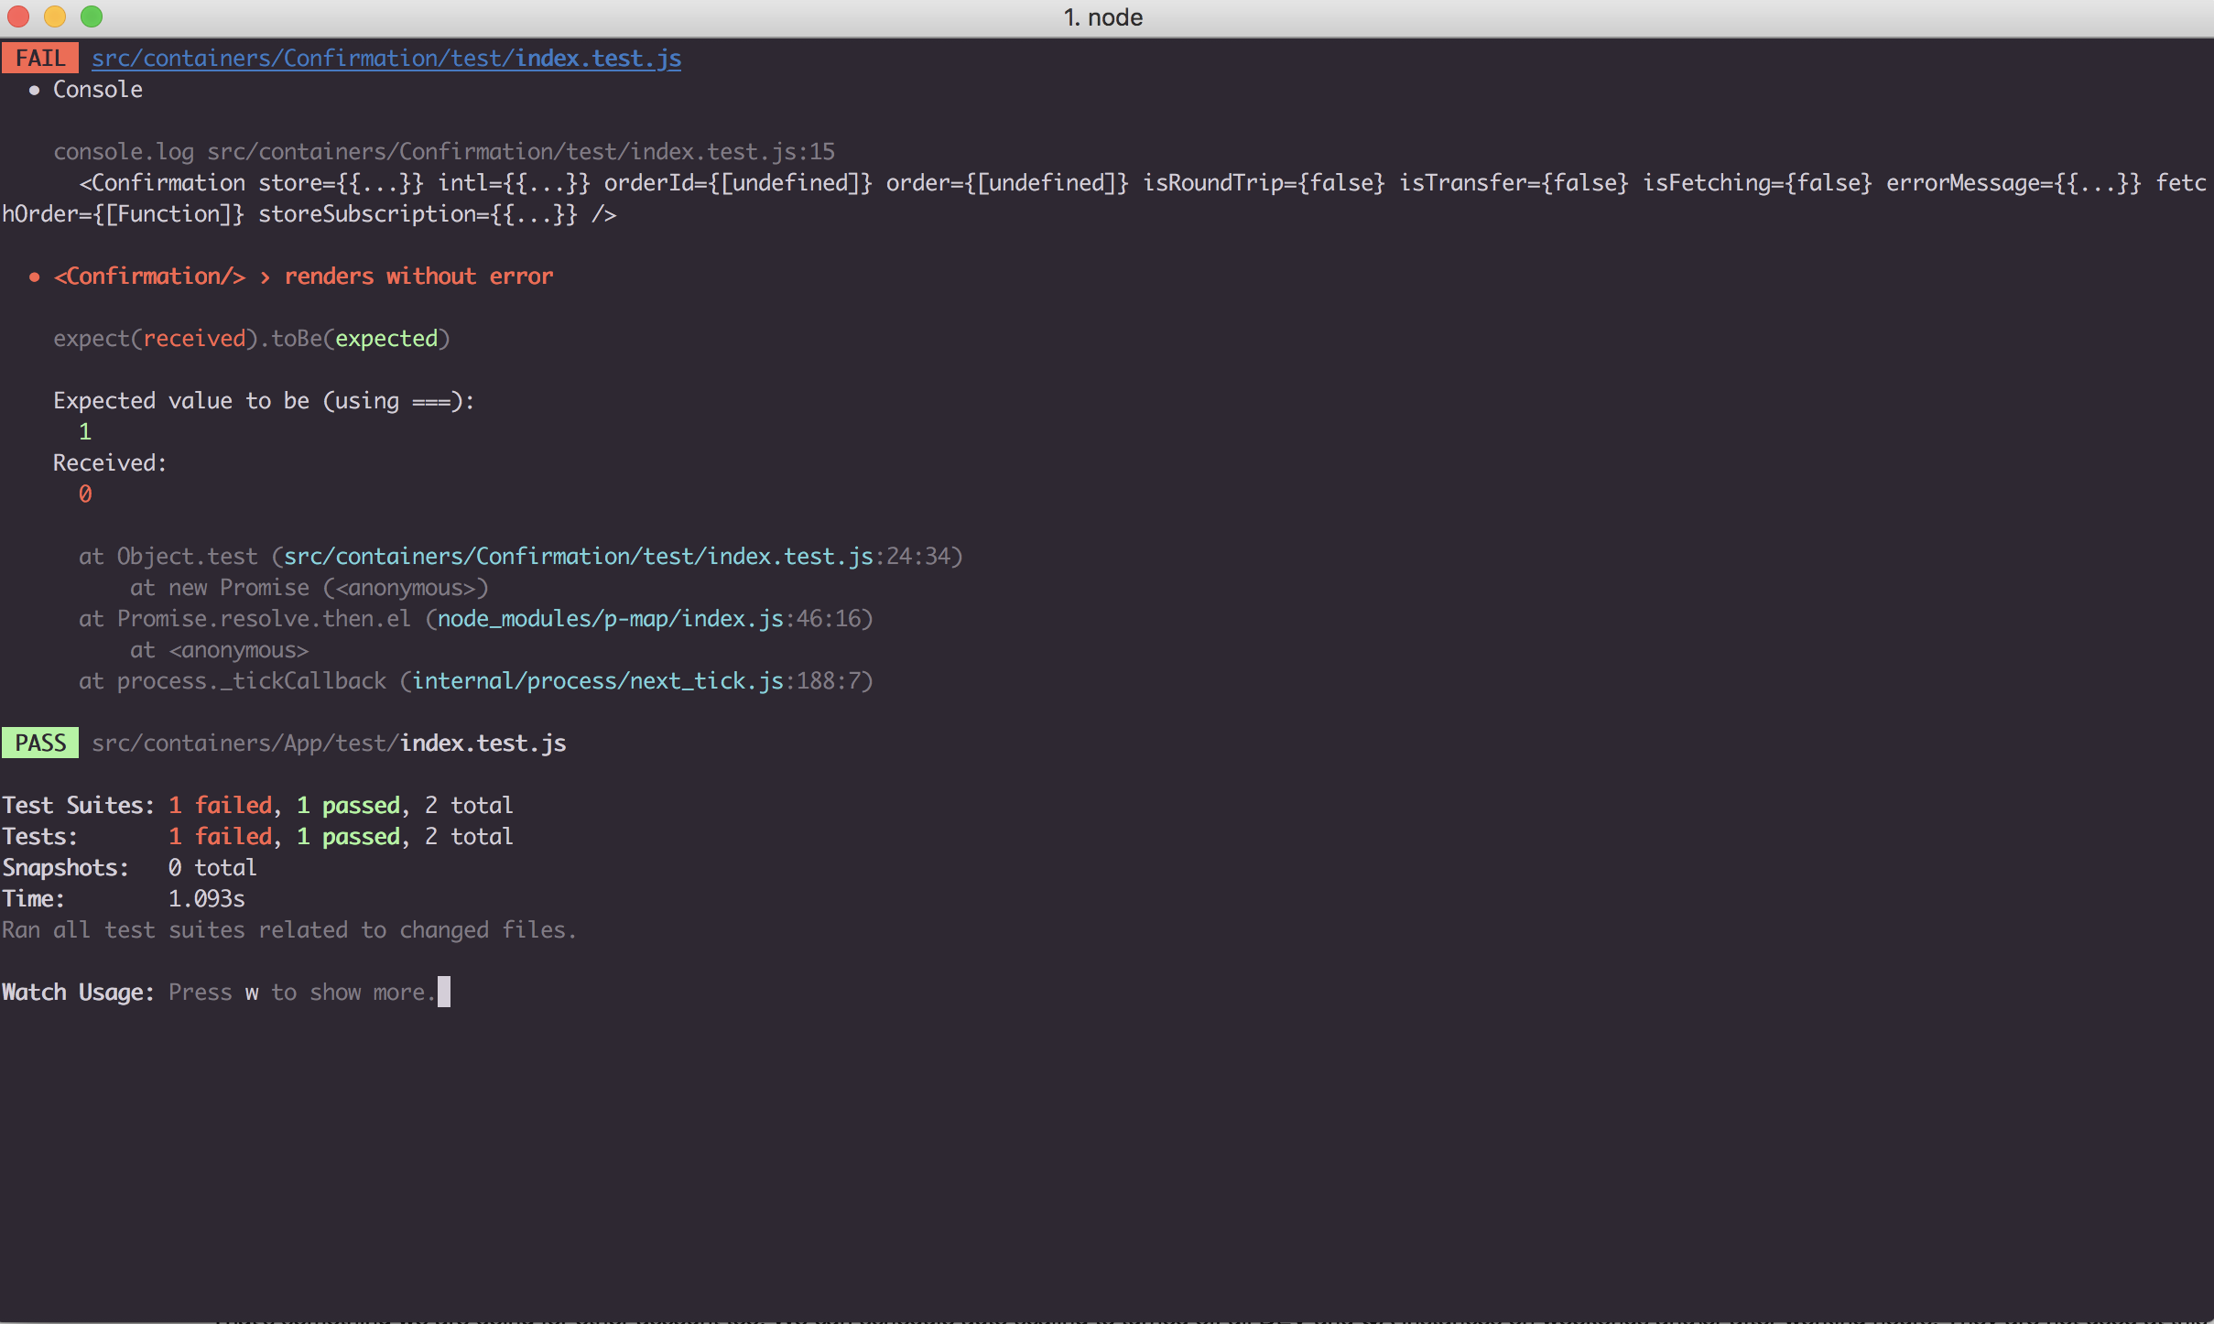Click the yellow minimize button
Screen dimensions: 2214x1324
pos(55,16)
